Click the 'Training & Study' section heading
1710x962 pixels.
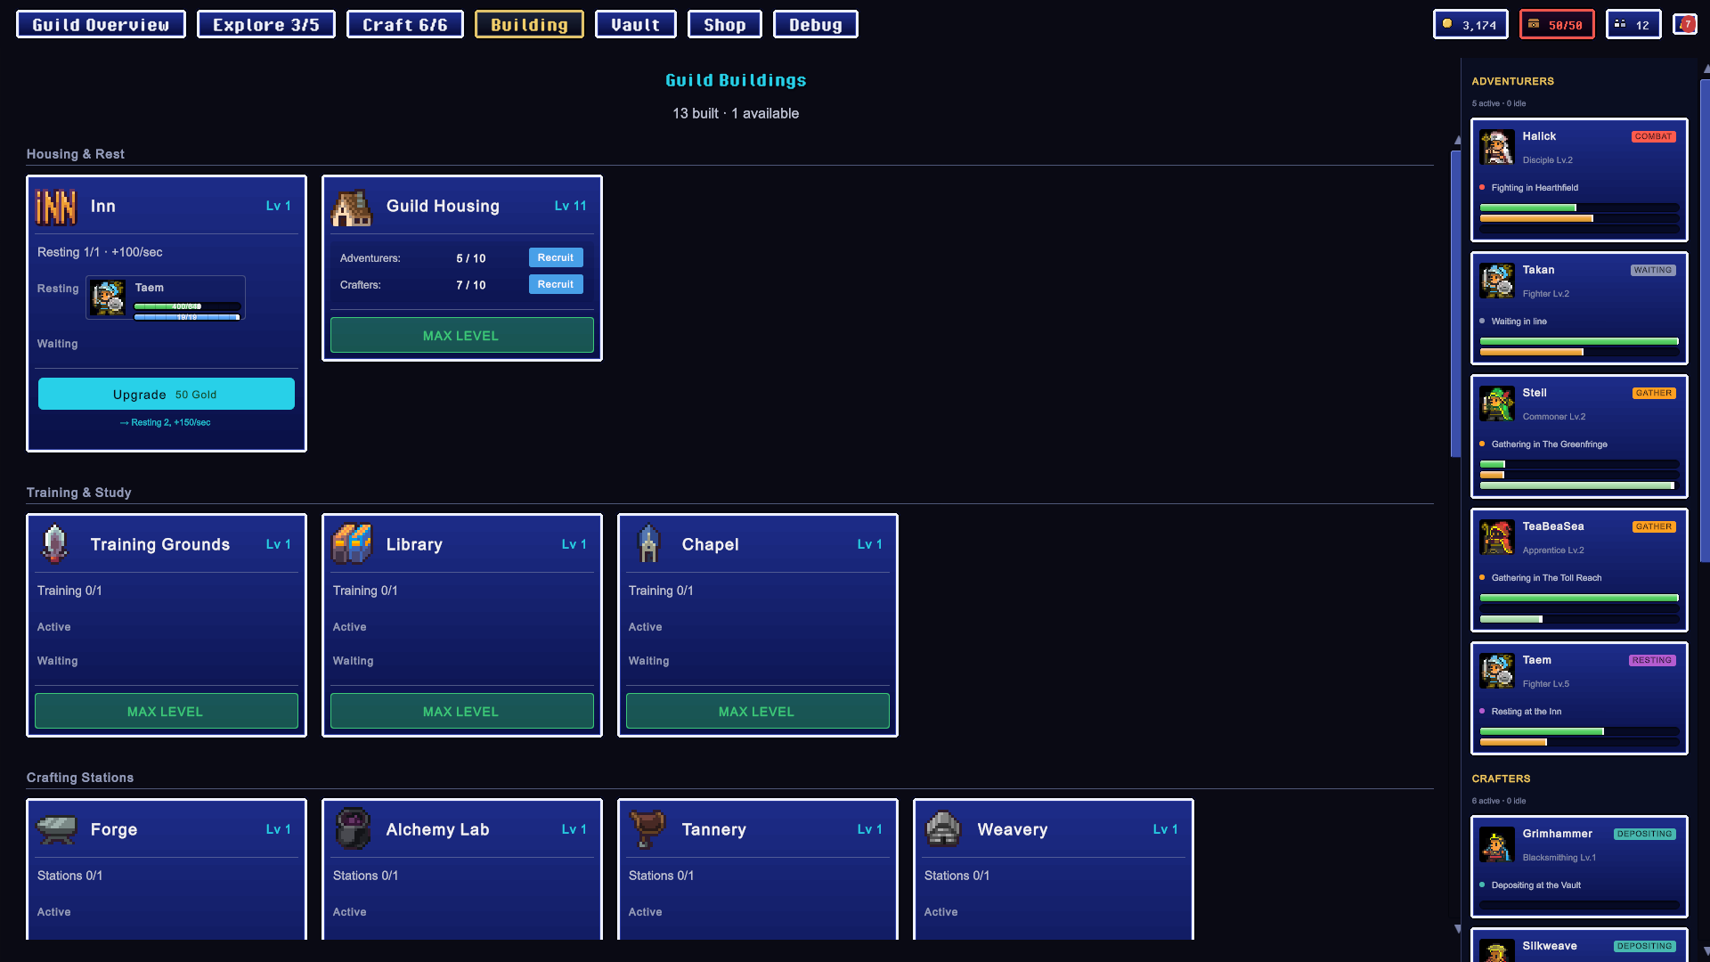(79, 493)
